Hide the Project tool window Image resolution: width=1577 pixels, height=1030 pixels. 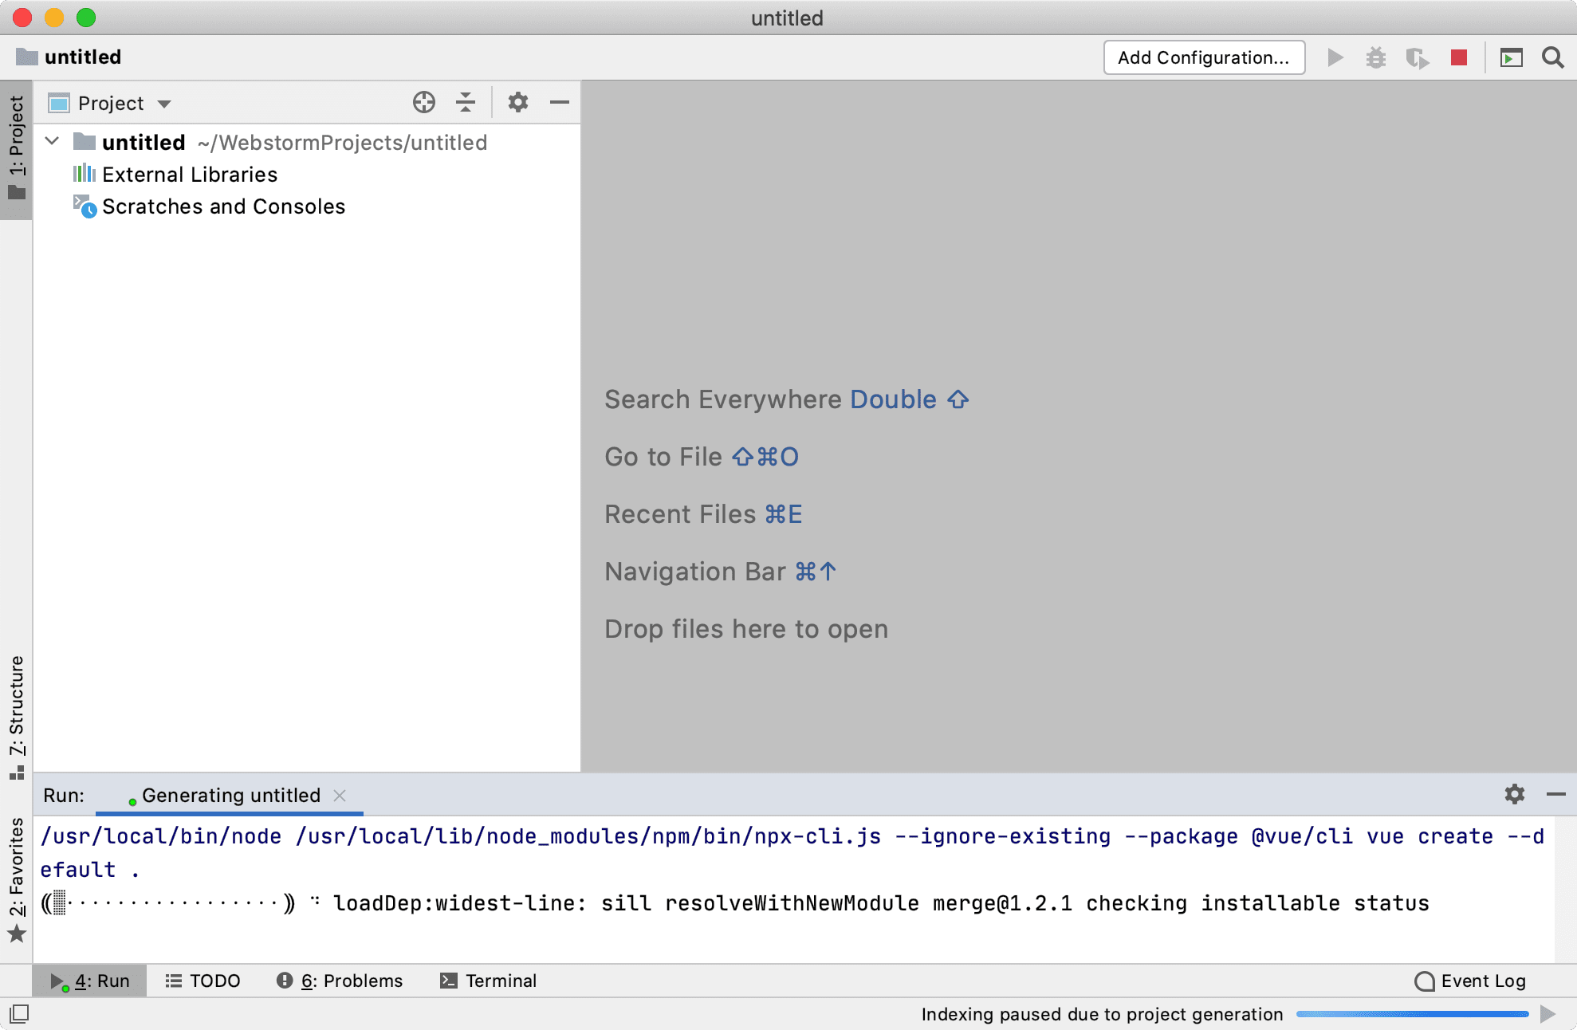pyautogui.click(x=560, y=102)
